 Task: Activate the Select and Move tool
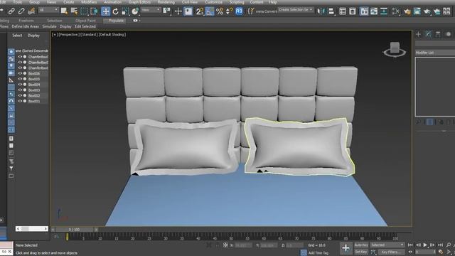(106, 11)
